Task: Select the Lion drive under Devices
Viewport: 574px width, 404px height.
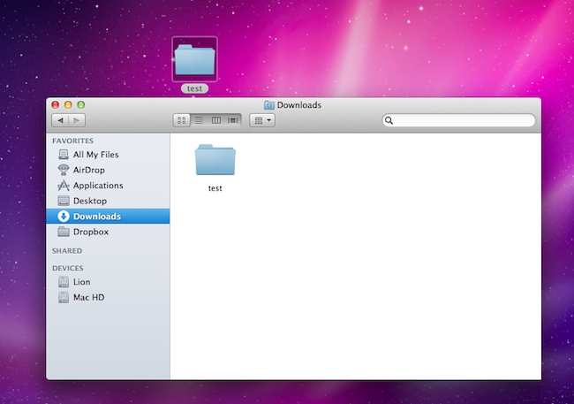Action: pyautogui.click(x=81, y=282)
